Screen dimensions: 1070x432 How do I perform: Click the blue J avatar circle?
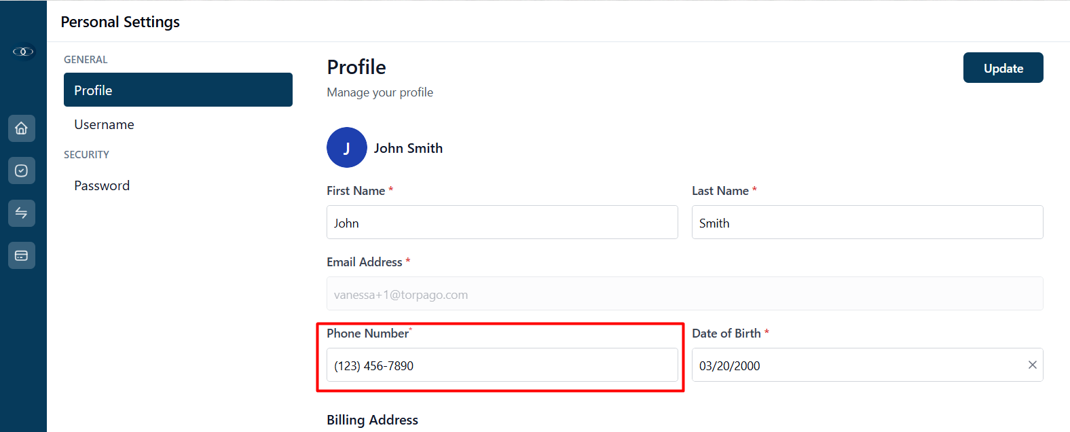click(x=347, y=147)
